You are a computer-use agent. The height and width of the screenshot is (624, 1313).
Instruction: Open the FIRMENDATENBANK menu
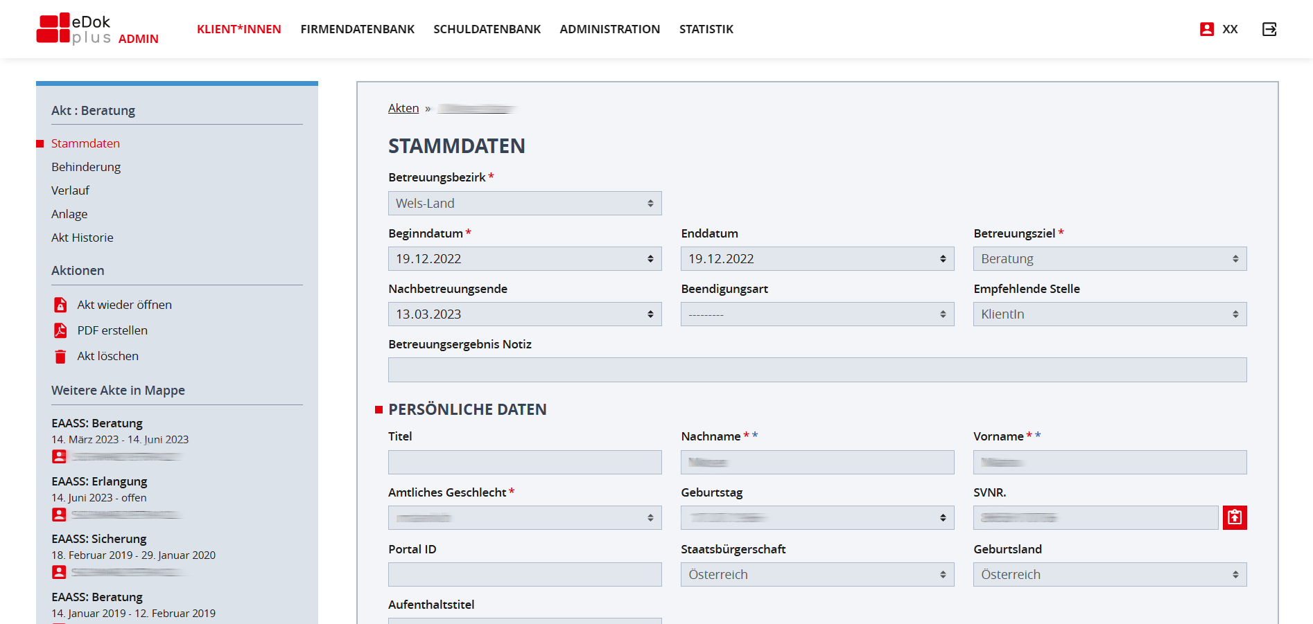point(357,29)
